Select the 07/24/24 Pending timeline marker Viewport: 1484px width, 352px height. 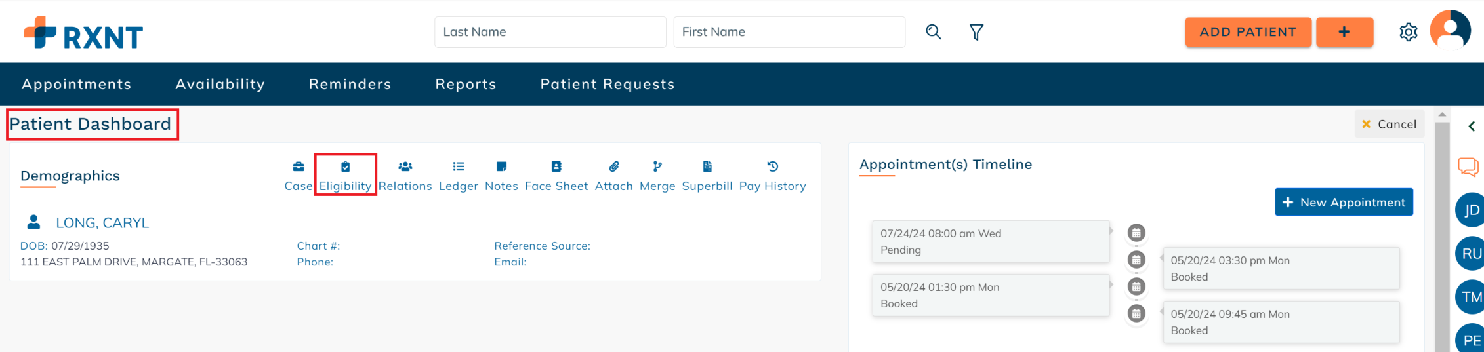[1136, 233]
